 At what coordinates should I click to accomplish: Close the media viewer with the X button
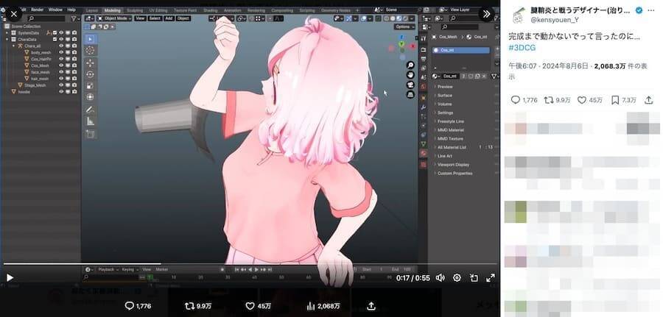point(13,13)
